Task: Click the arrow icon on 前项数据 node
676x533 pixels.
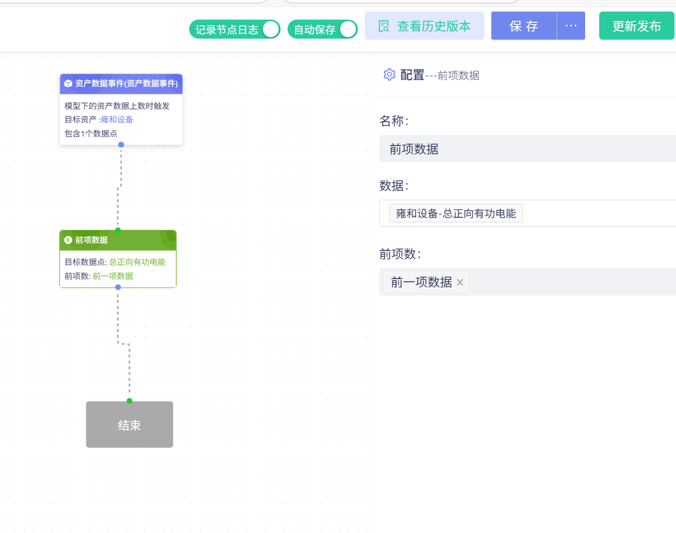Action: 68,240
